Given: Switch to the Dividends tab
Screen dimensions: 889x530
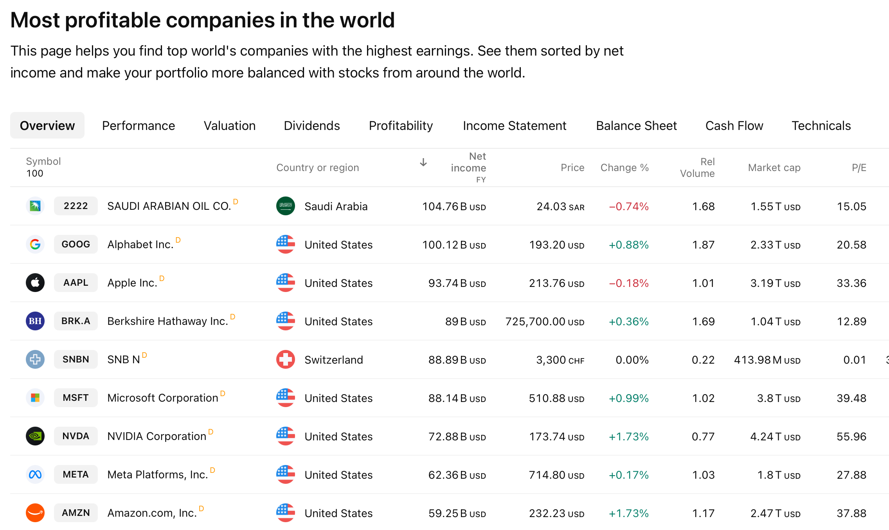Looking at the screenshot, I should (312, 125).
